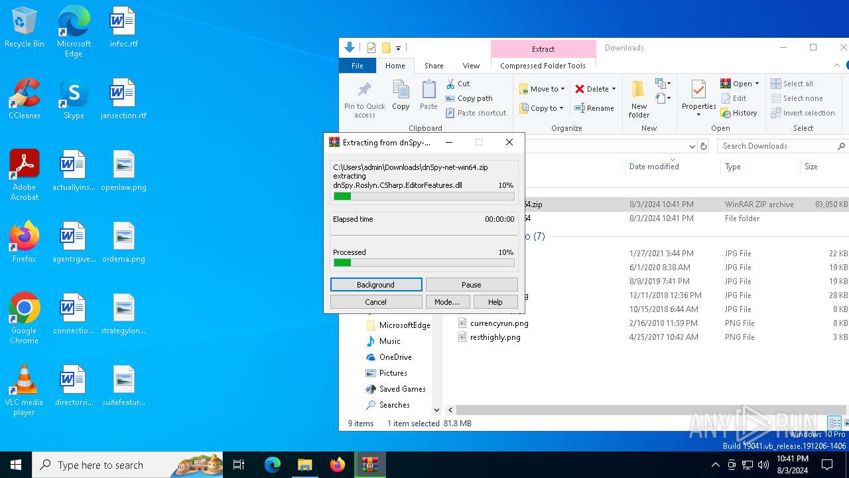The height and width of the screenshot is (478, 849).
Task: Select infoc.rtf desktop file
Action: click(123, 29)
